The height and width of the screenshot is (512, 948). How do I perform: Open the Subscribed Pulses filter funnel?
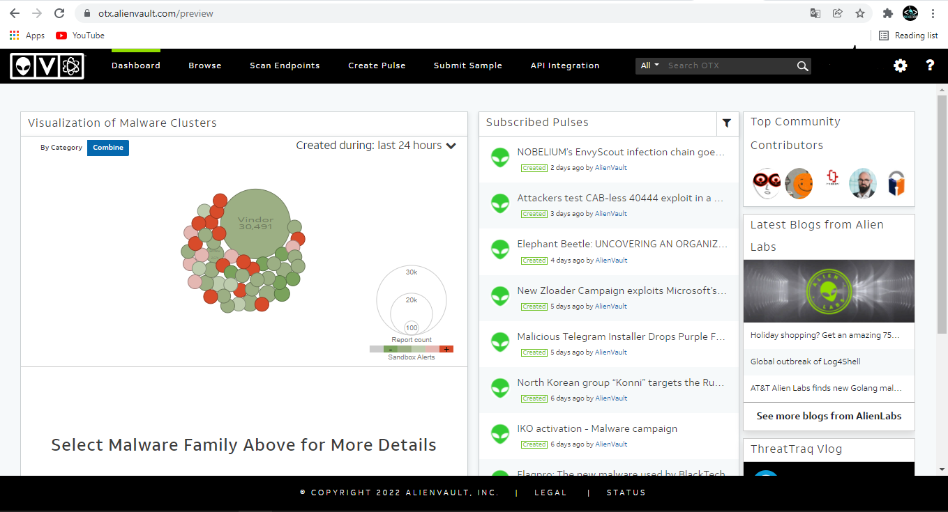pos(727,123)
